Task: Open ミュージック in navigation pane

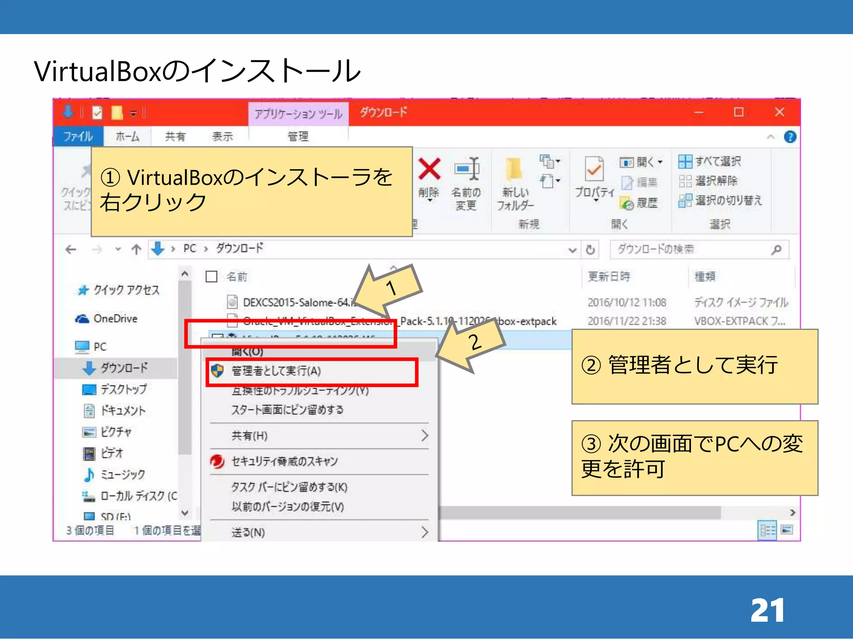Action: [114, 474]
